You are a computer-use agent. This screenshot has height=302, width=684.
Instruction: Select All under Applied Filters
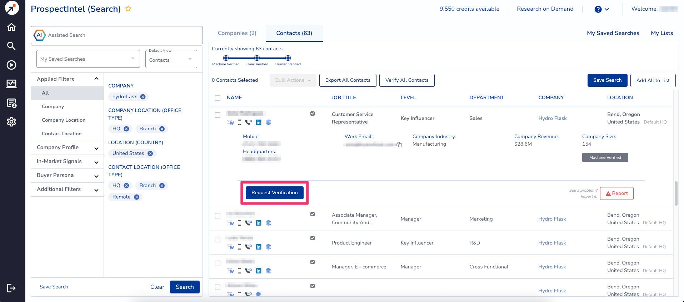(x=68, y=93)
